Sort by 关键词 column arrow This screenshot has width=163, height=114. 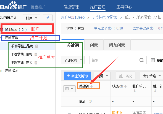tap(91, 86)
